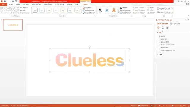190x107 pixels.
Task: Insert a Text Box from ribbon
Action: pyautogui.click(x=21, y=10)
